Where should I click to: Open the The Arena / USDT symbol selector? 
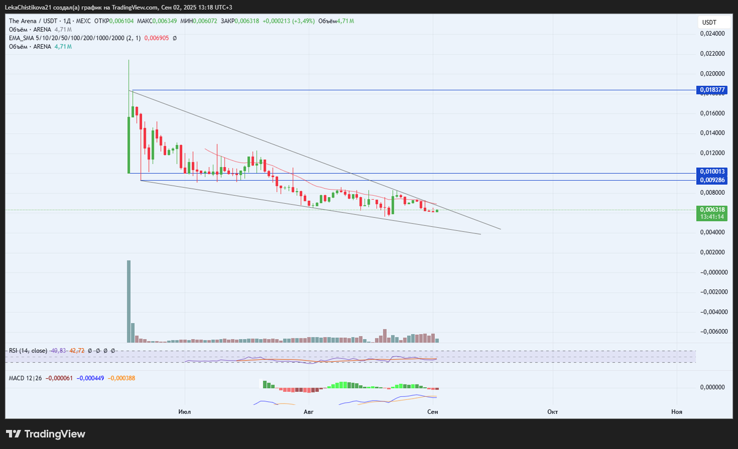32,20
